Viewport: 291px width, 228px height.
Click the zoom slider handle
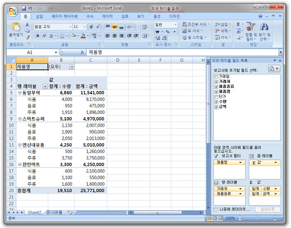257,218
